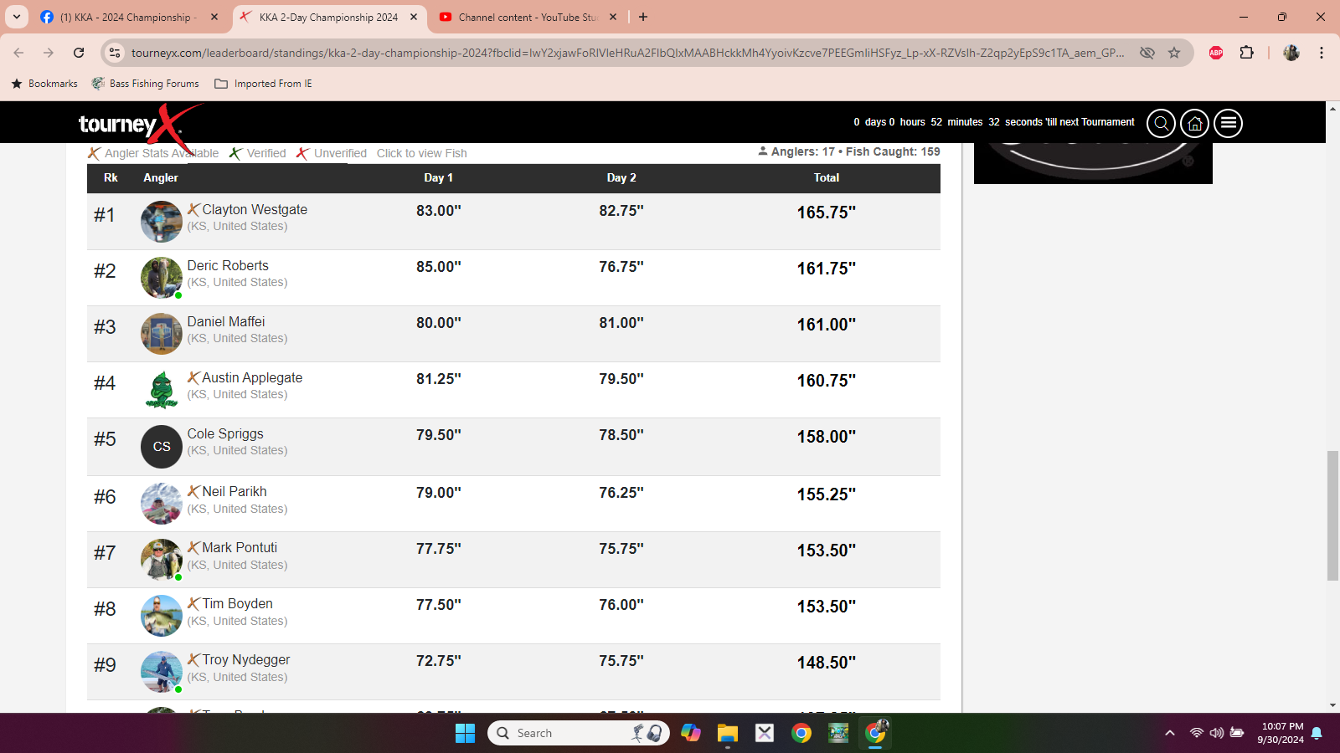1340x753 pixels.
Task: Reload the page
Action: tap(79, 53)
